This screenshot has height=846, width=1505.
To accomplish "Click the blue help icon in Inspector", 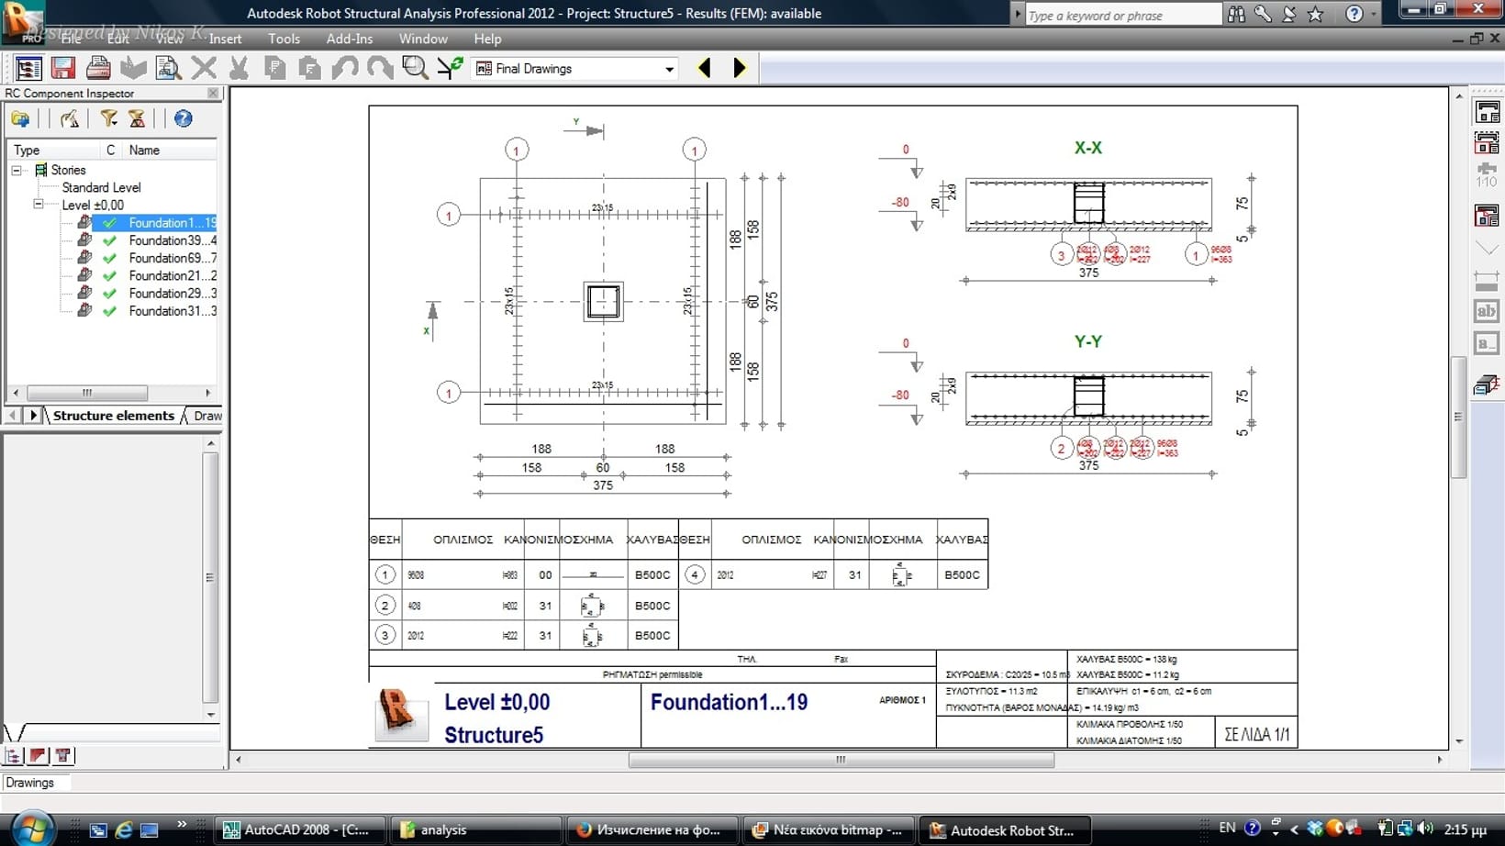I will pyautogui.click(x=184, y=118).
